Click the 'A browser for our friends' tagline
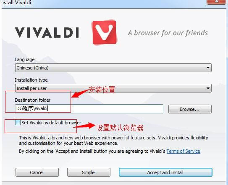This screenshot has height=185, width=228. [x=168, y=33]
